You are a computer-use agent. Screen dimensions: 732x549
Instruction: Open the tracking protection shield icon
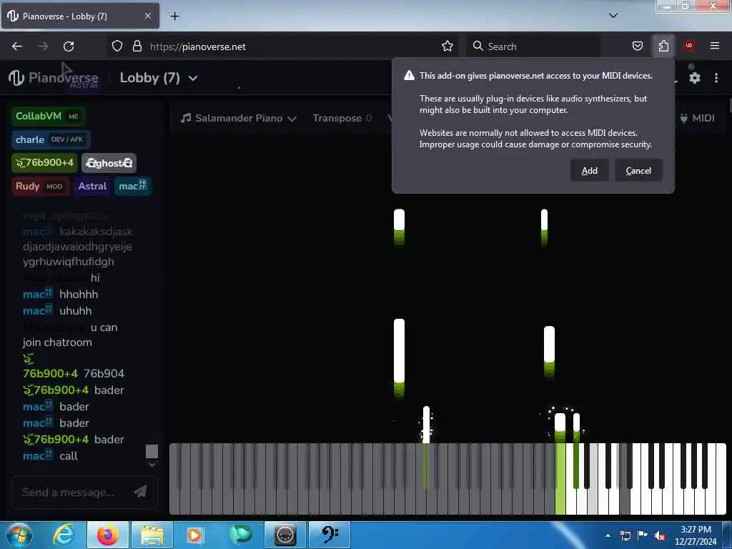coord(117,46)
